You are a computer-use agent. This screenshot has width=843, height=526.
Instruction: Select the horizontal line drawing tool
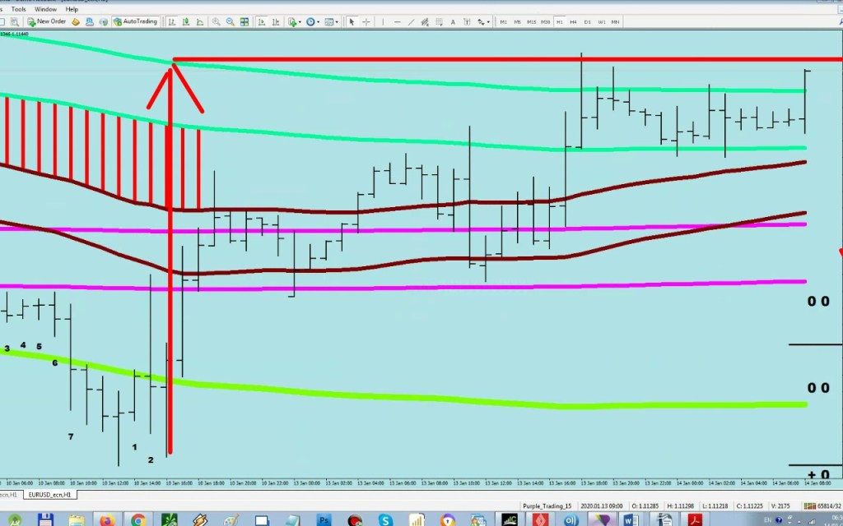tap(395, 22)
